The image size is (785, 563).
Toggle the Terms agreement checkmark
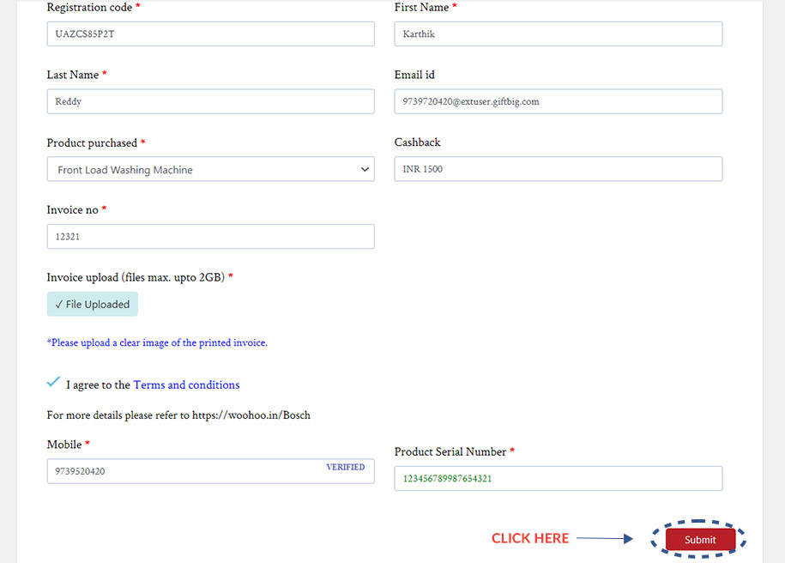pos(53,382)
